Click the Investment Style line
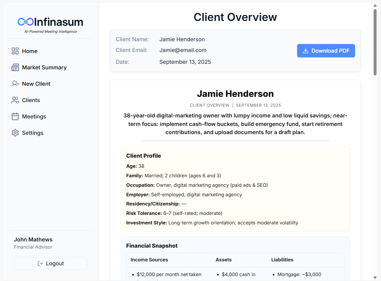381x281 pixels. [x=212, y=223]
